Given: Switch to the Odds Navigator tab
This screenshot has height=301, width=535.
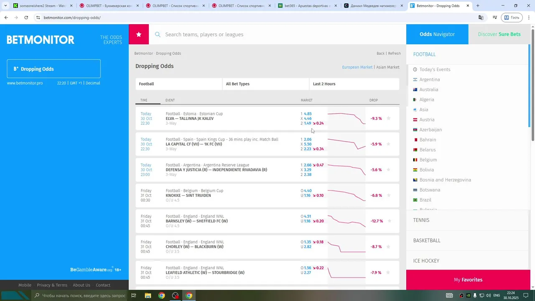Looking at the screenshot, I should [x=437, y=34].
